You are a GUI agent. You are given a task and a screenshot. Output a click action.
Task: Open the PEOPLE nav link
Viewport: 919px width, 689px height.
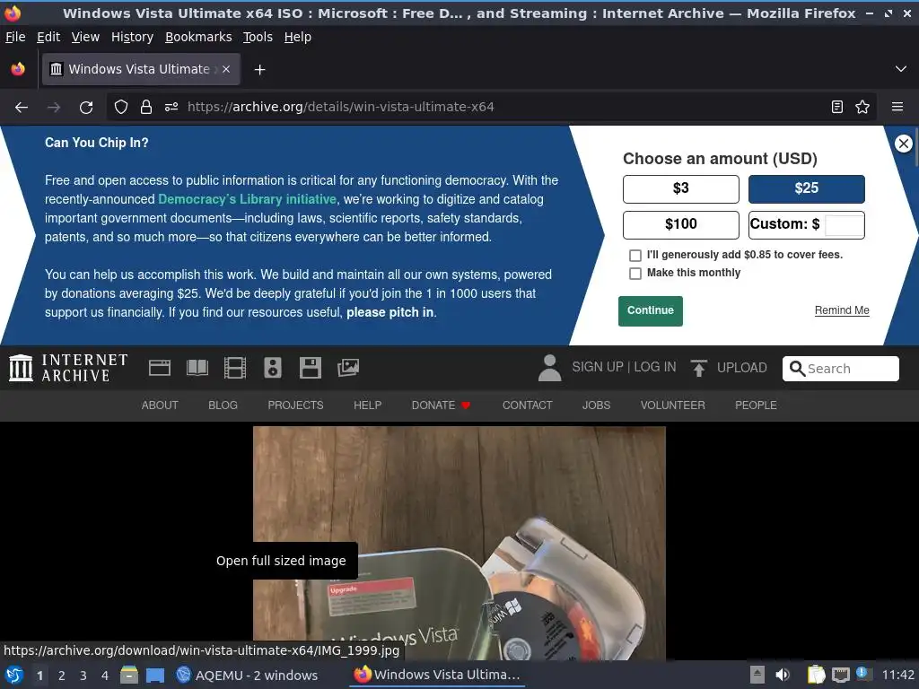click(756, 406)
